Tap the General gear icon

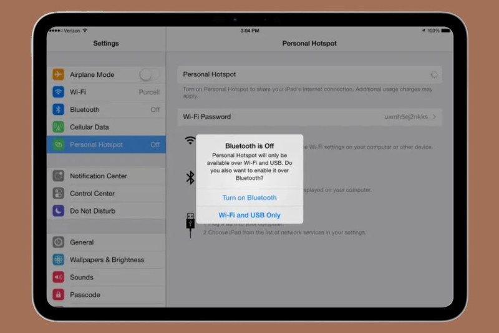coord(58,242)
